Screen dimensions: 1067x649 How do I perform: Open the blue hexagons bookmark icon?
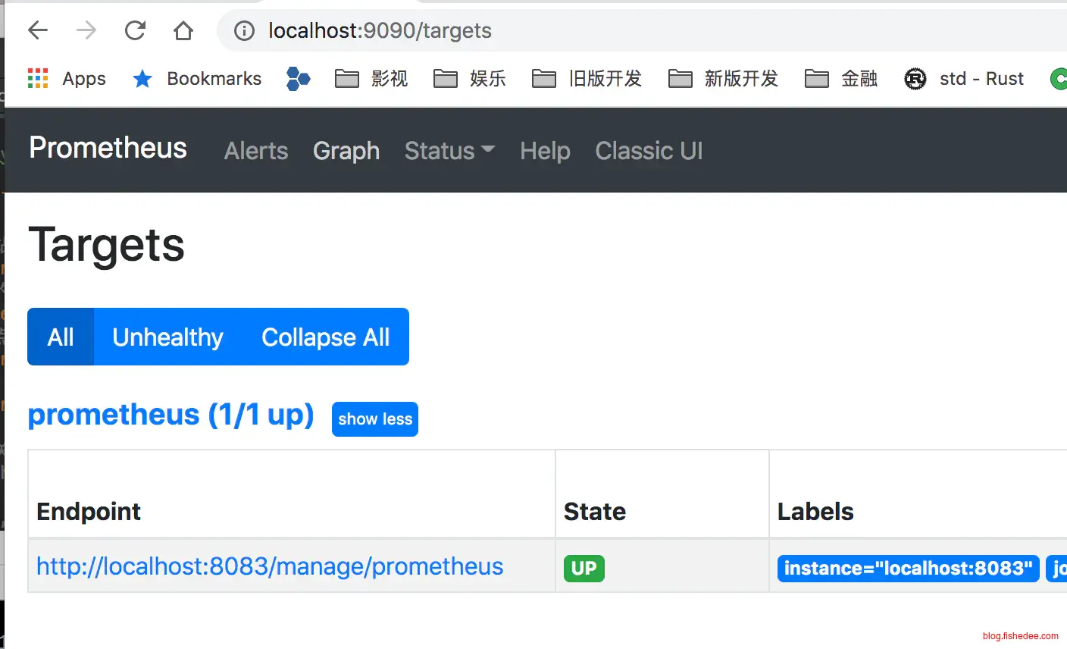(x=299, y=79)
